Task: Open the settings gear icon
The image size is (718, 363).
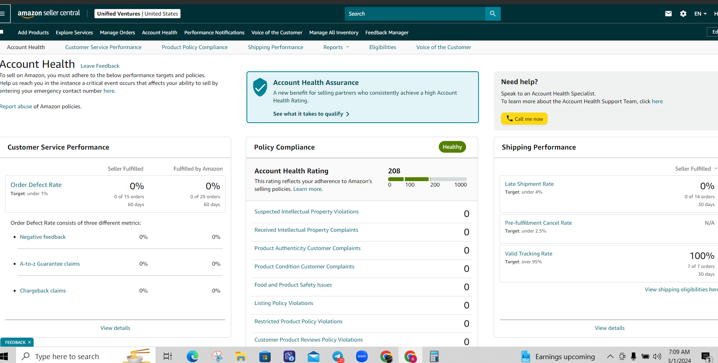Action: tap(683, 14)
